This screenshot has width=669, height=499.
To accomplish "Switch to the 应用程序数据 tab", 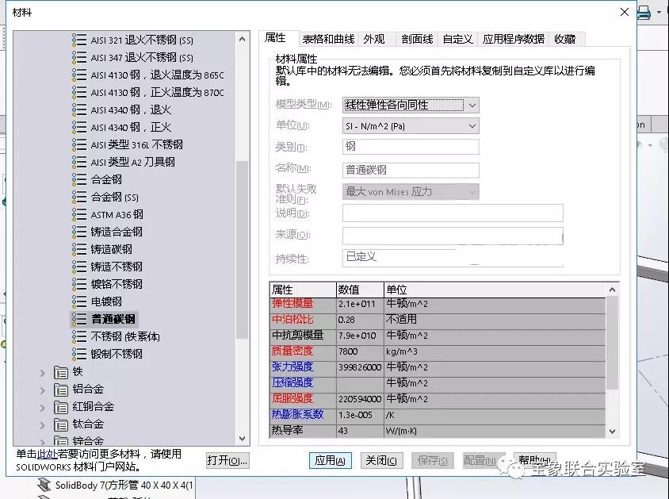I will point(514,40).
